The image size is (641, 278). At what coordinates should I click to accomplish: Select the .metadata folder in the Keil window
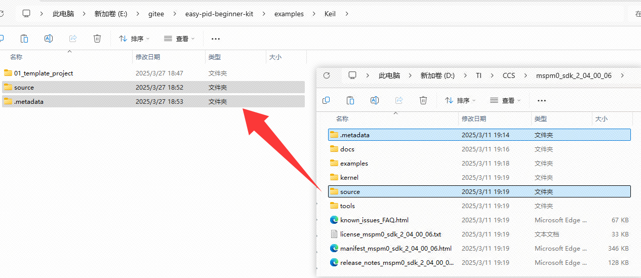point(153,102)
